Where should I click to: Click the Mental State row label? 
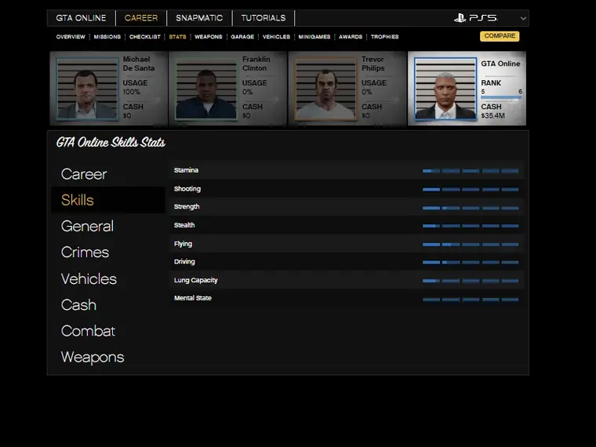(193, 298)
